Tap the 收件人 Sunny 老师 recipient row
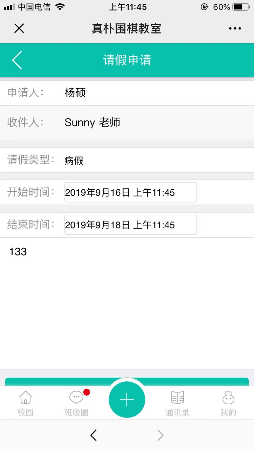Viewport: 254px width, 451px height. coord(127,122)
